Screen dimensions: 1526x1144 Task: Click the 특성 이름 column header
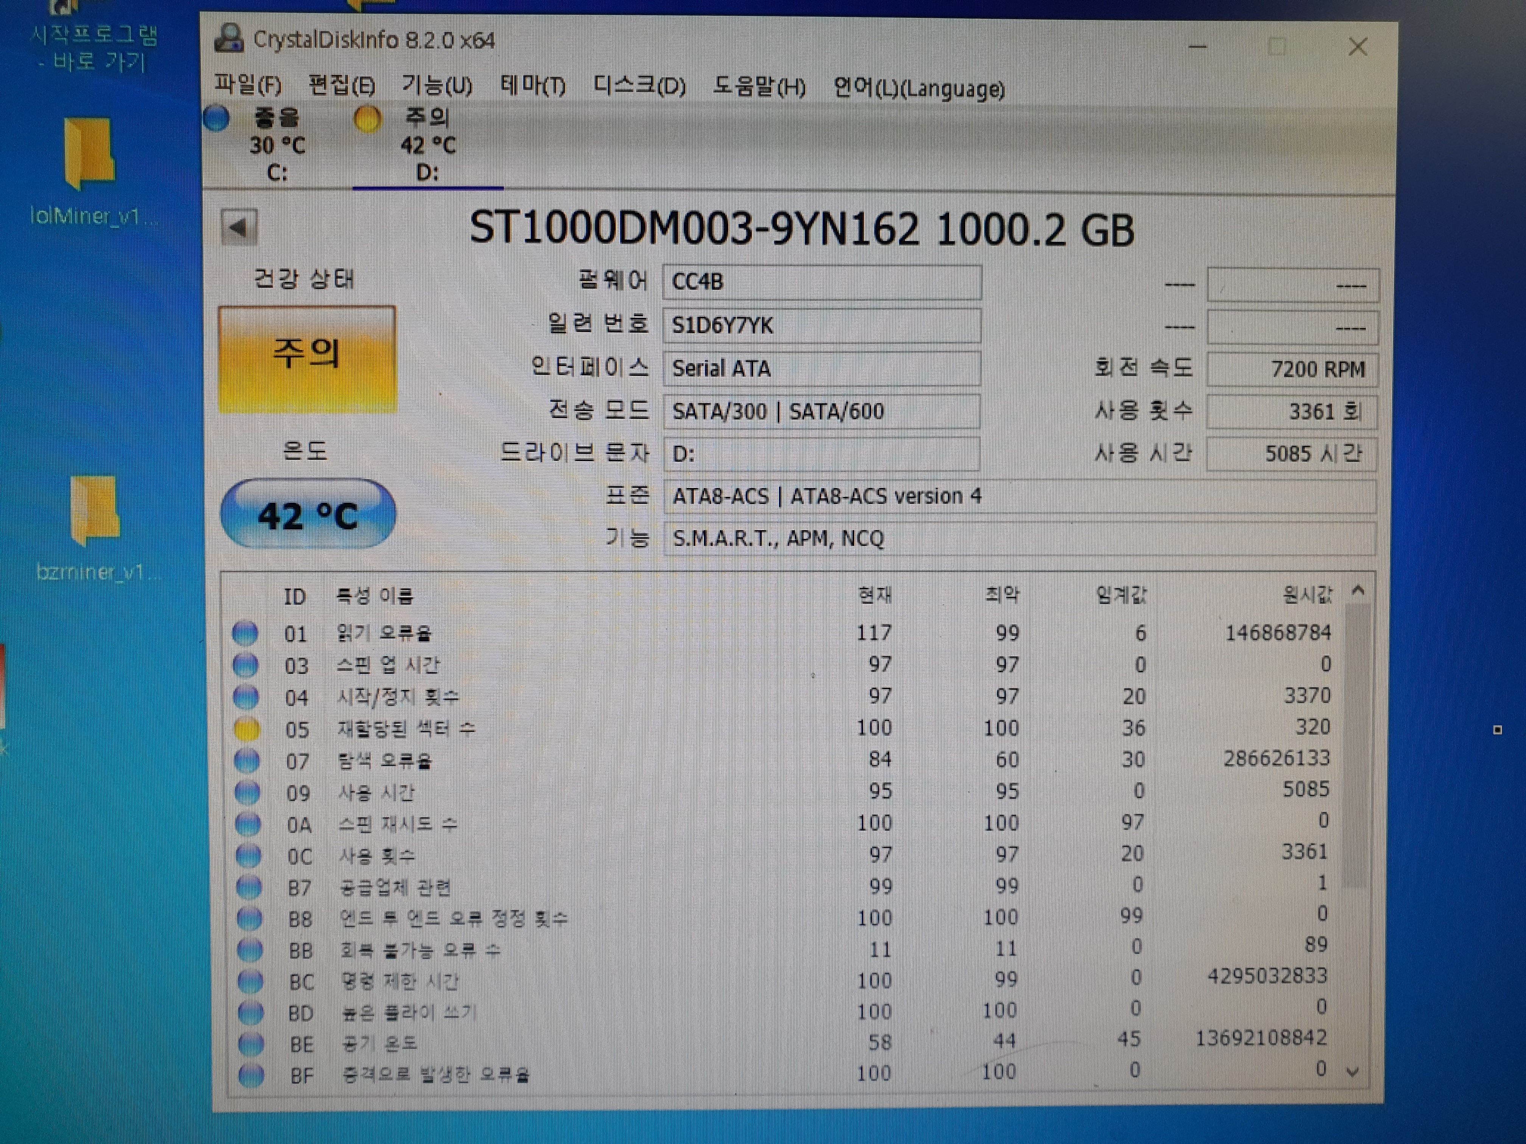pos(375,596)
